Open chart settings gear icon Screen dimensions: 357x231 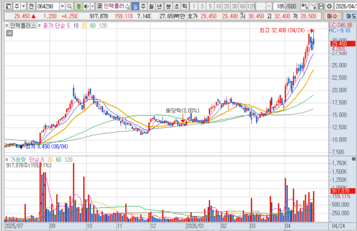(329, 6)
